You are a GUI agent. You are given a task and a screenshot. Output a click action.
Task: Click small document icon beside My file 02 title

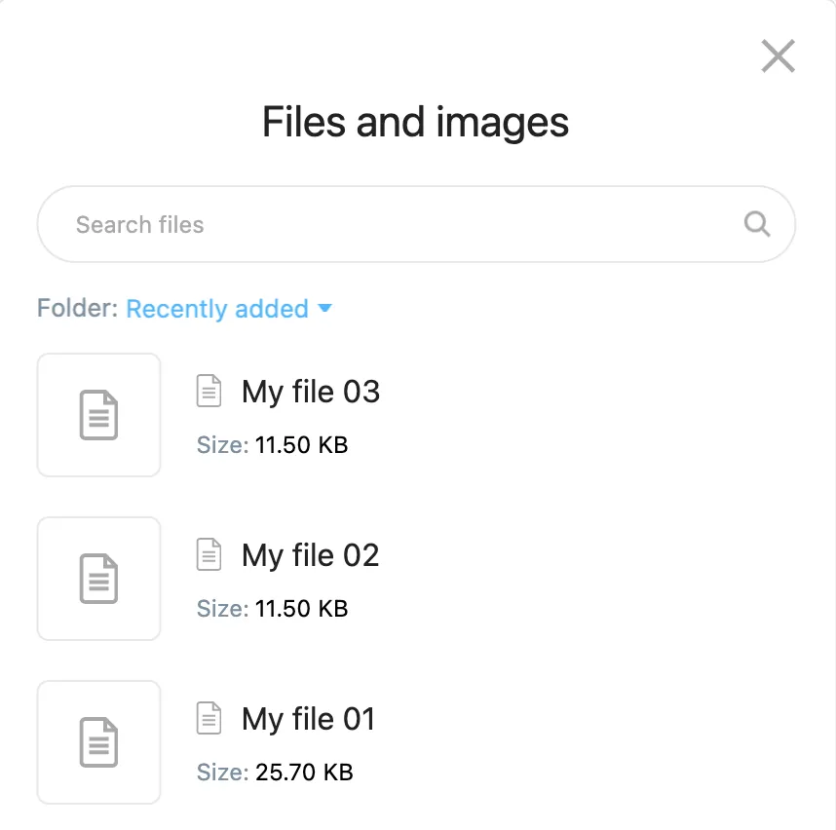click(x=209, y=555)
